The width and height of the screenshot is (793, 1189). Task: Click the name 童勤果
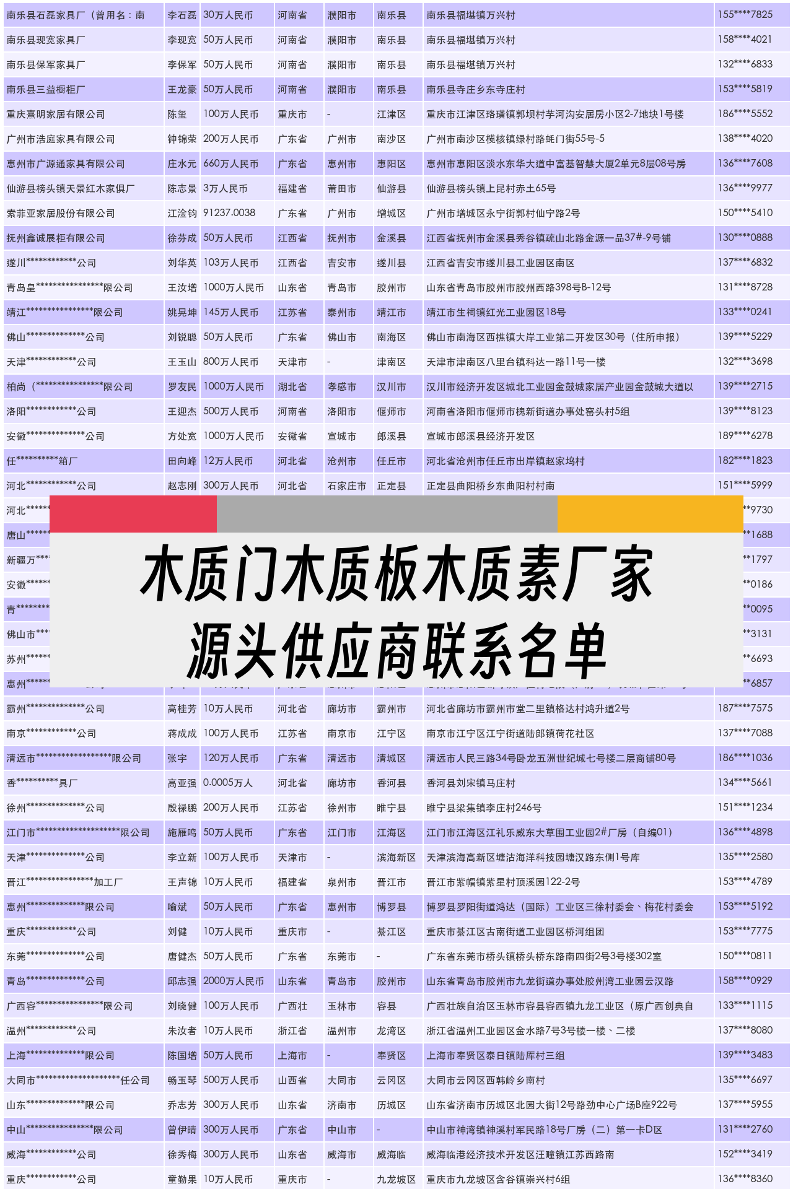pos(182,1179)
